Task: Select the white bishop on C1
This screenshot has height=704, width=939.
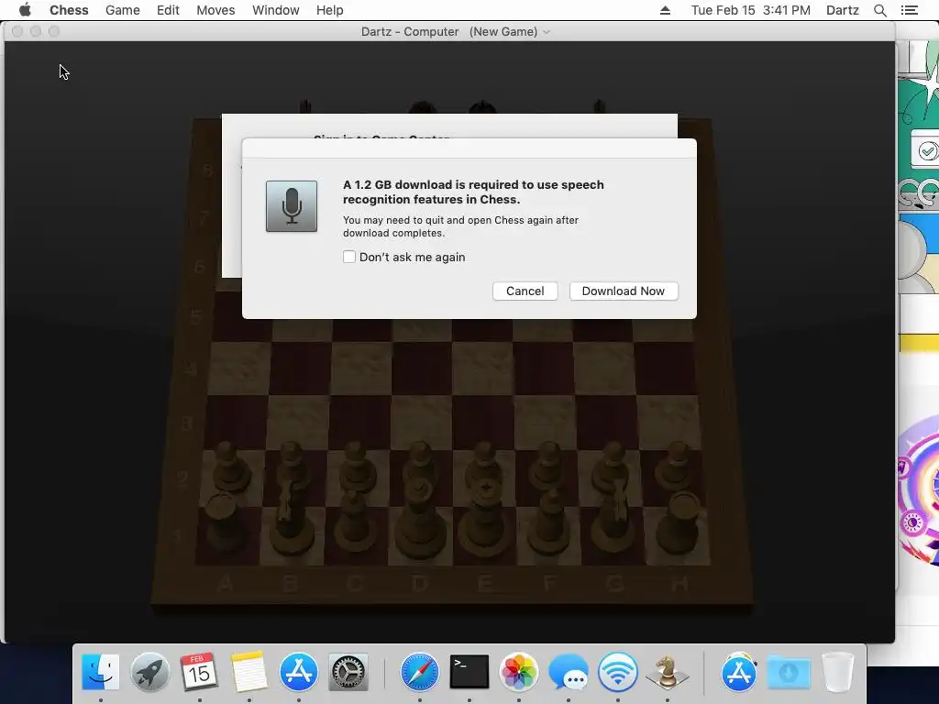Action: [355, 519]
